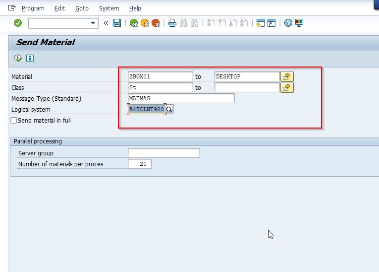
Task: Click the green Back icon
Action: (x=134, y=23)
